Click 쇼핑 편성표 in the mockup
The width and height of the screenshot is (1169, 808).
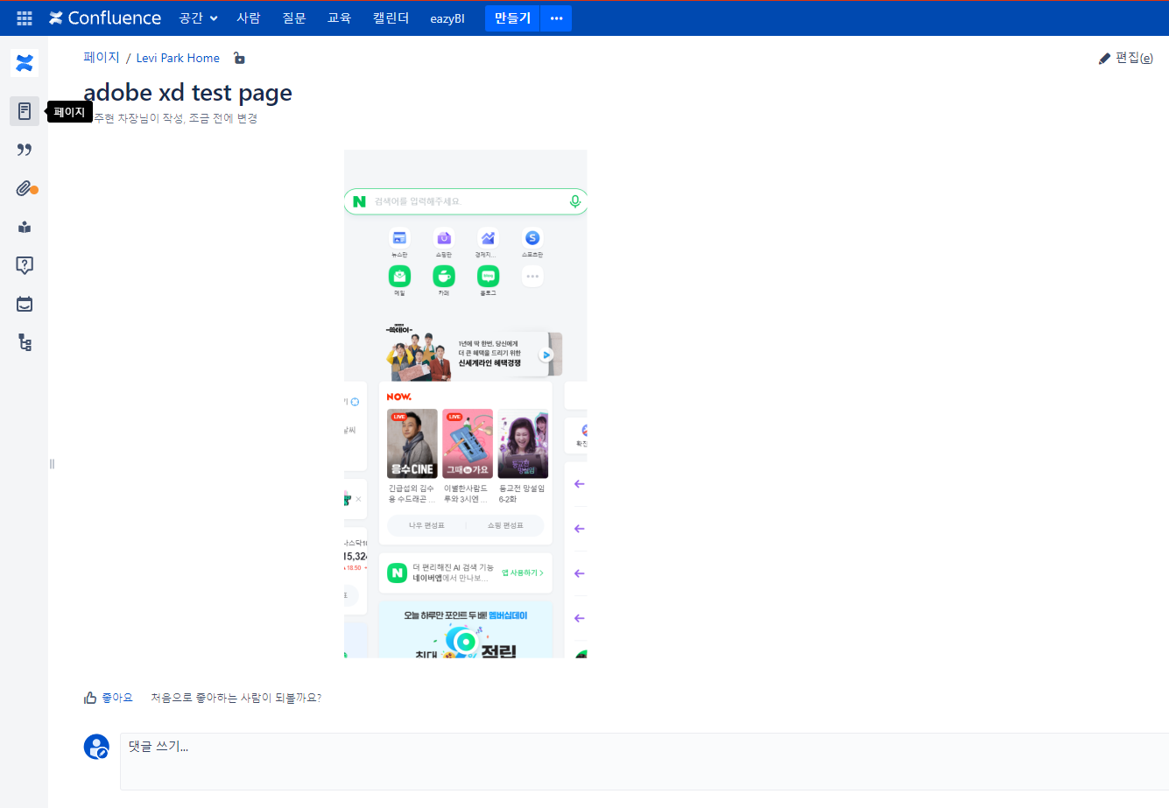point(505,525)
